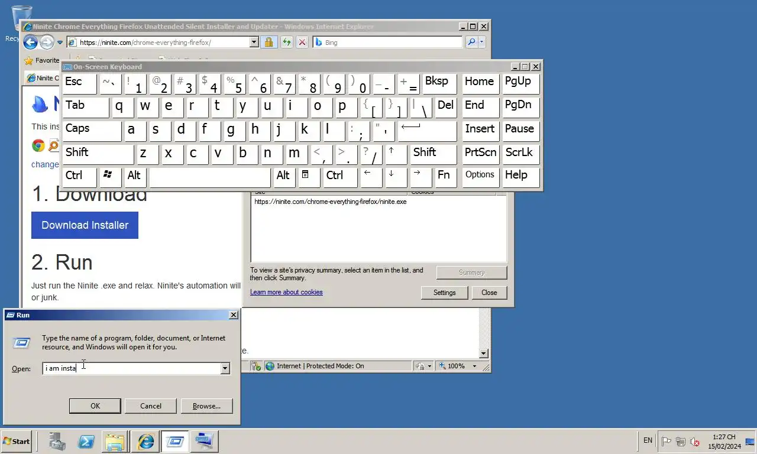Toggle the left Alt key on On-Screen Keyboard

coord(135,177)
